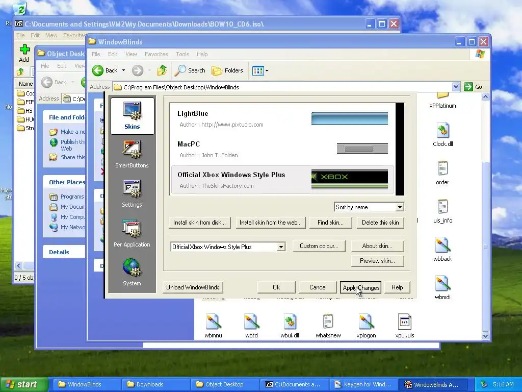Open the Tools menu in WindowBlinds window
Image resolution: width=522 pixels, height=392 pixels.
point(182,54)
